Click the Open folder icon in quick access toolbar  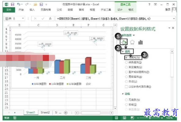click(x=35, y=4)
